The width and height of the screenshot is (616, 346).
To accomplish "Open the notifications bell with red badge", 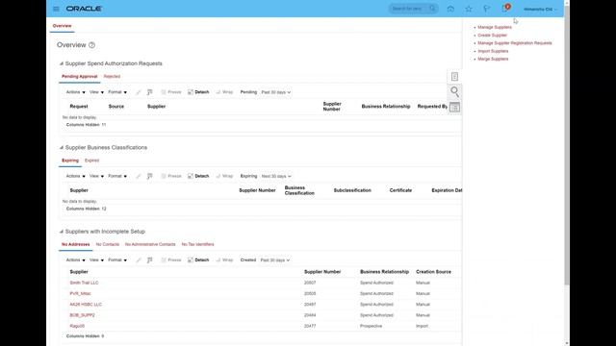I will 505,8.
